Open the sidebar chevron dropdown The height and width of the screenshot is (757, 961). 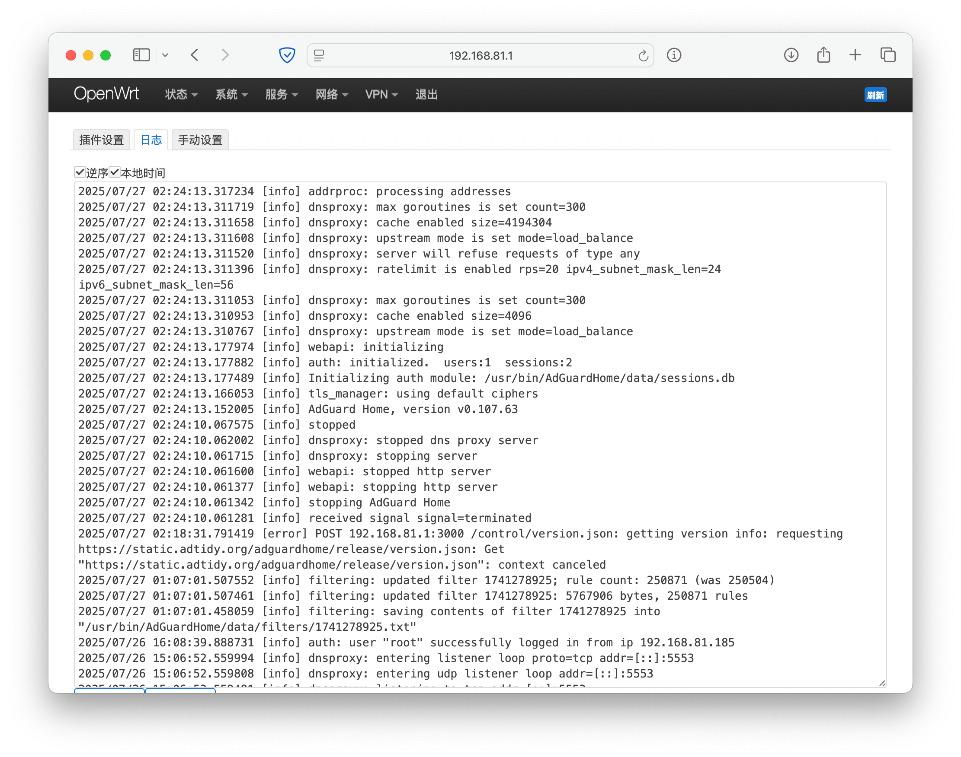(x=165, y=55)
